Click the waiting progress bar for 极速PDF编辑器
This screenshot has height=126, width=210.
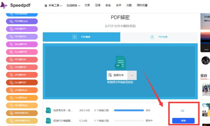coord(129,121)
